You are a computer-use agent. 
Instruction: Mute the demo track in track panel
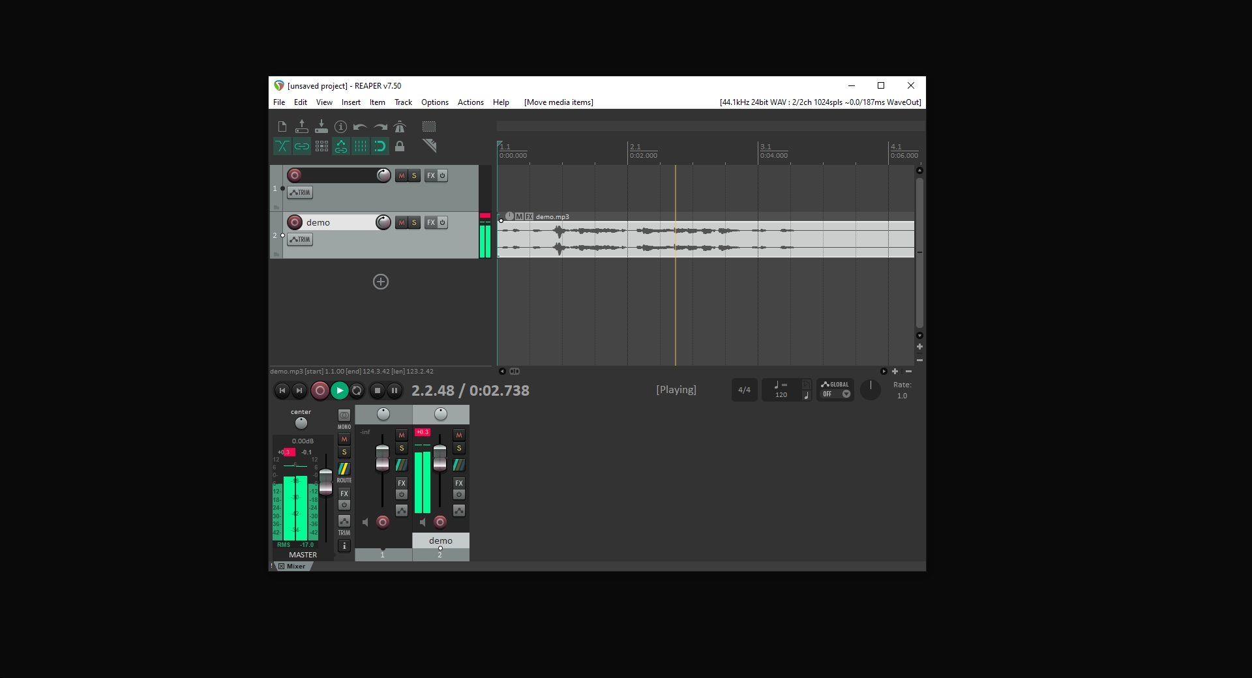pos(402,223)
